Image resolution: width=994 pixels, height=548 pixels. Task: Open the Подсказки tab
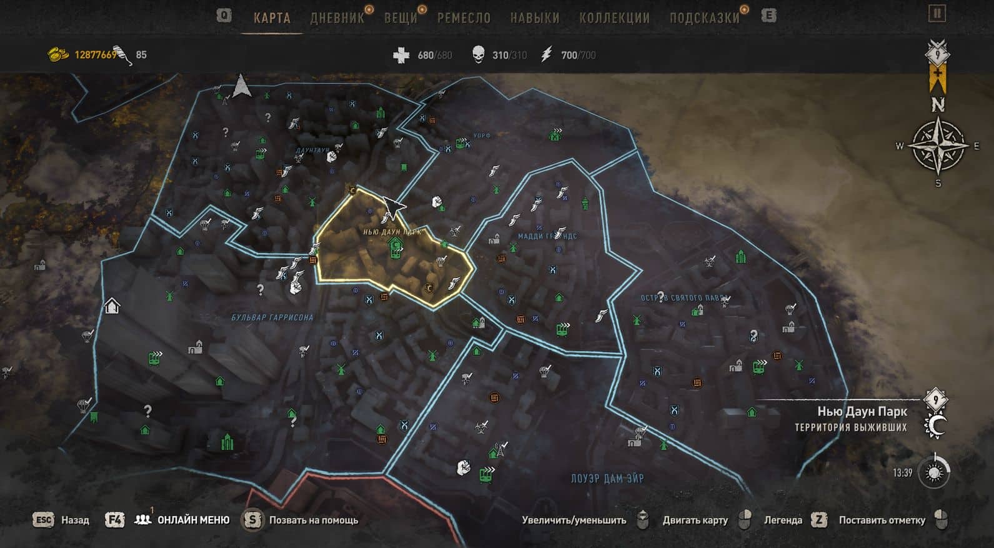pyautogui.click(x=704, y=17)
